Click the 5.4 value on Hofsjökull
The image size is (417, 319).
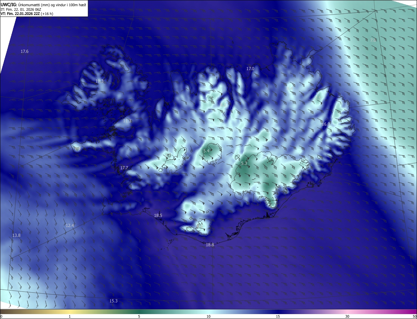coord(206,151)
